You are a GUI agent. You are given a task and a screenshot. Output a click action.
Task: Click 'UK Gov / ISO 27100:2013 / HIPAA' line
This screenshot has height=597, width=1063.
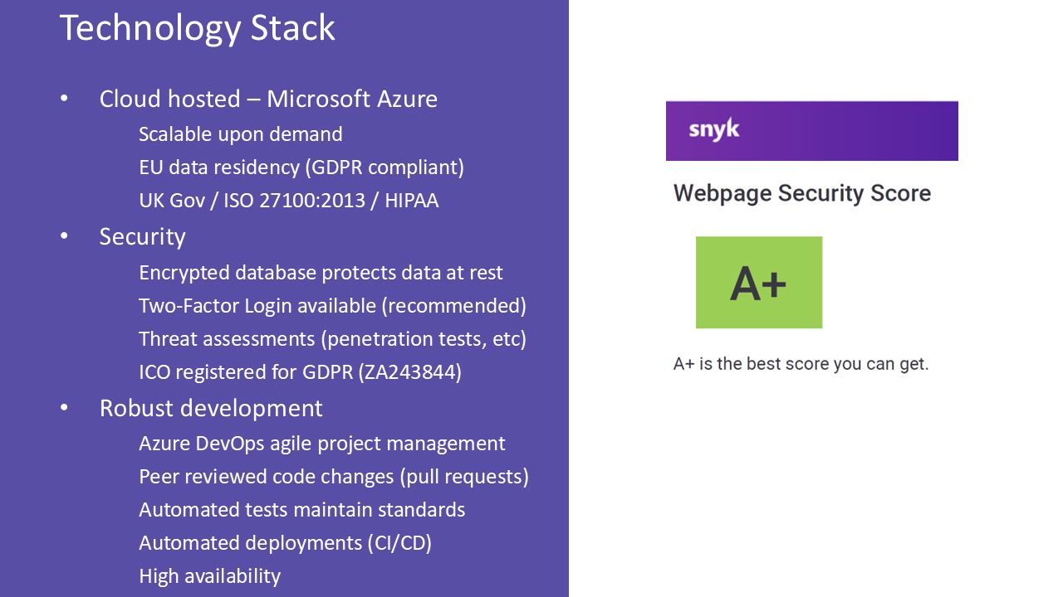tap(289, 201)
